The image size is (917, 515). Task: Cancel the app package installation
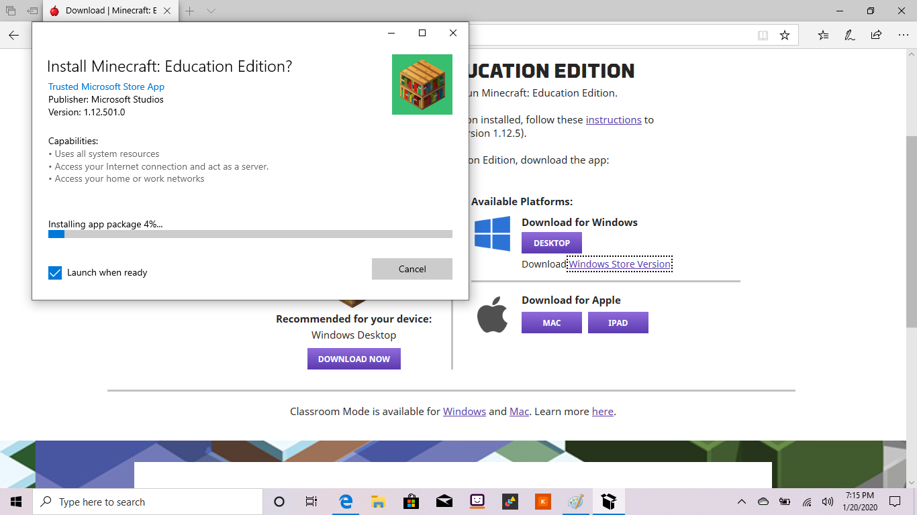412,269
